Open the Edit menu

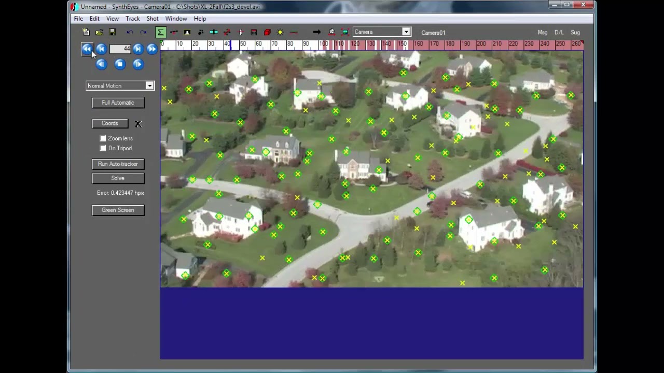94,19
